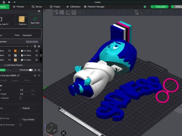This screenshot has width=182, height=136.
Task: Click the Add plate grid icon
Action: [x=62, y=12]
